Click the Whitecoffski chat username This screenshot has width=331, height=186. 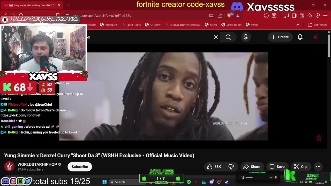click(17, 105)
